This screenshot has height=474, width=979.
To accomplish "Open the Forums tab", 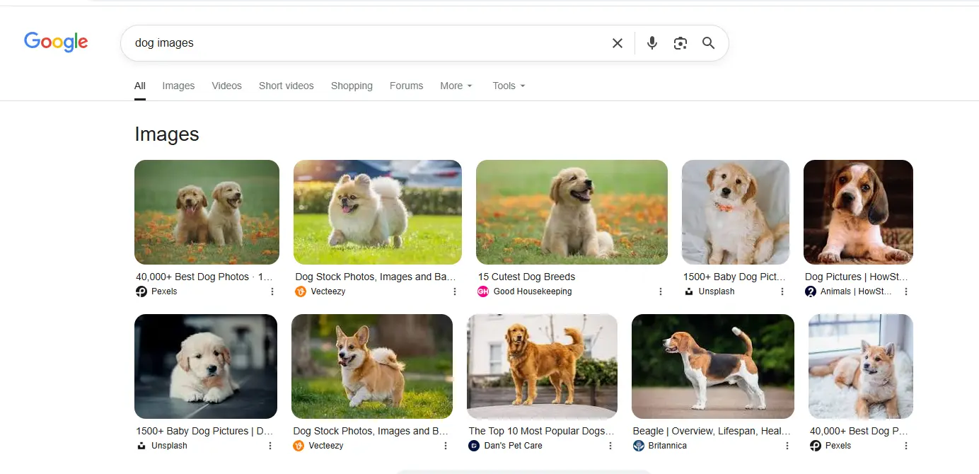I will [x=406, y=86].
